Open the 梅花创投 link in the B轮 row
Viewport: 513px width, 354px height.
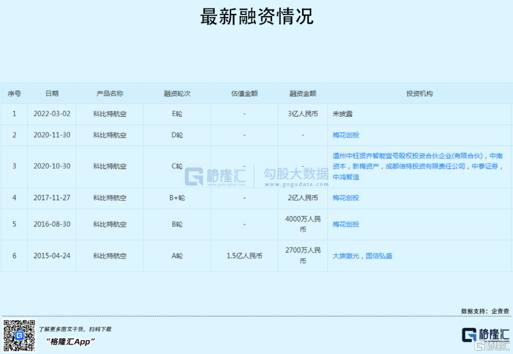point(346,224)
